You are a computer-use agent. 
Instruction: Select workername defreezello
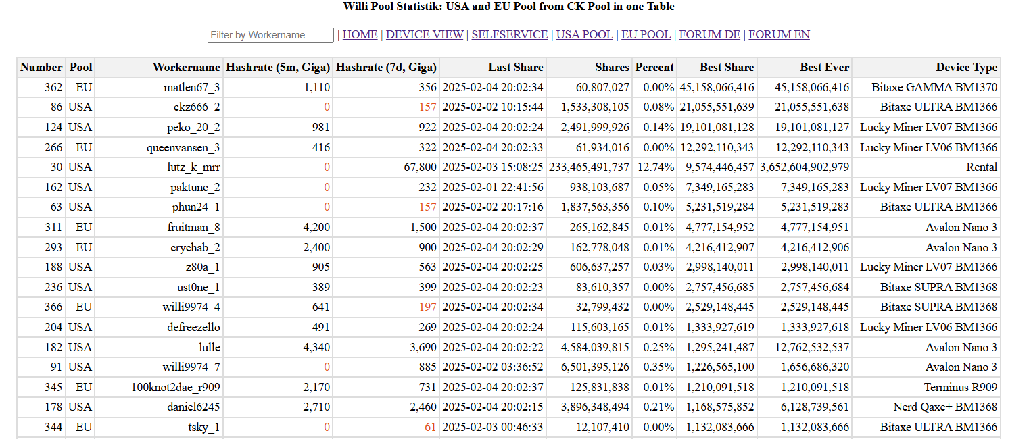pos(193,327)
